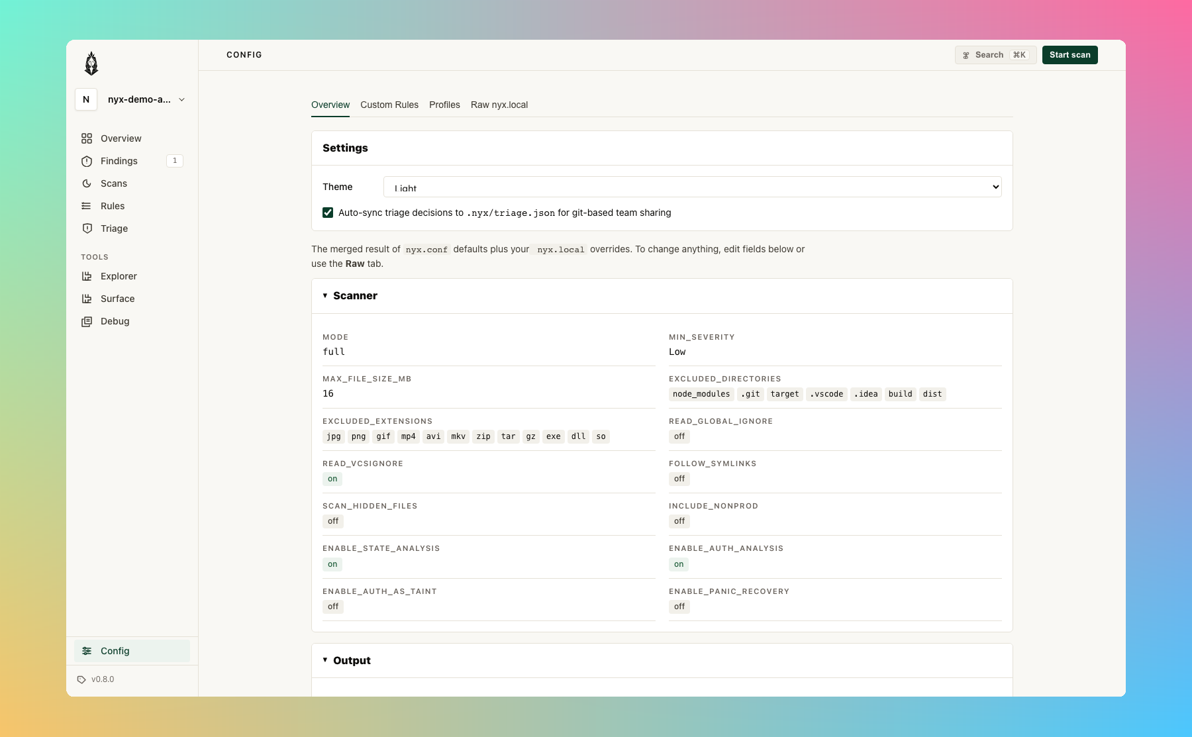Open the Scans icon in sidebar
Viewport: 1192px width, 737px height.
coord(87,183)
